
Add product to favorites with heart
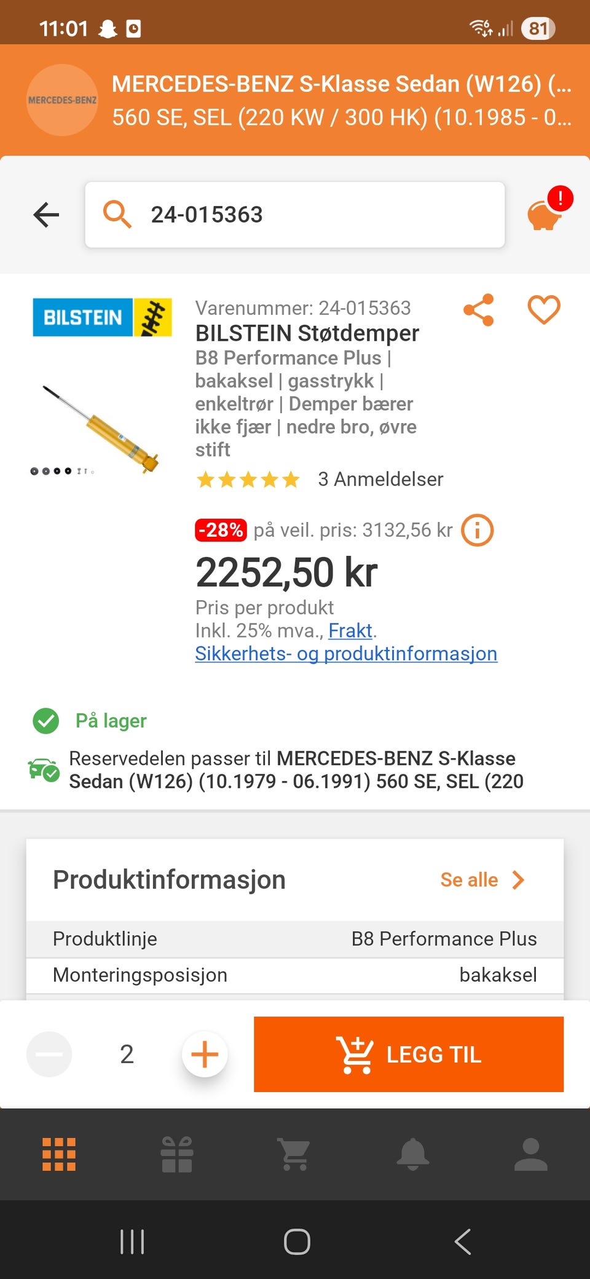[544, 309]
